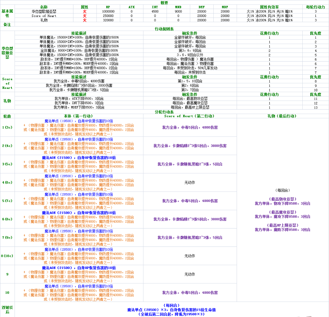Click the round label 8 (10c)
This screenshot has width=329, height=317.
tap(7, 256)
